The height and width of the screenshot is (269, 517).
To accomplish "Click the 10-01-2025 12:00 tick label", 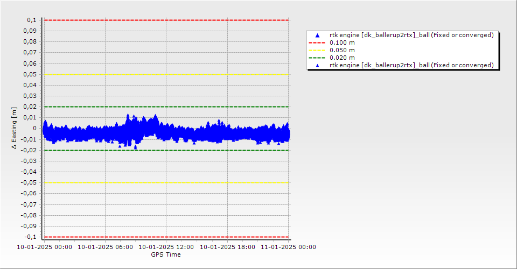I will [166, 247].
